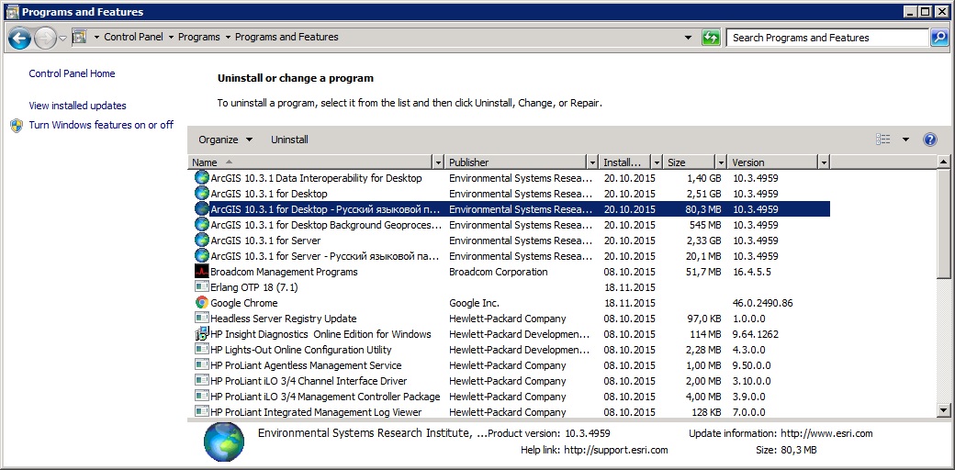Image resolution: width=955 pixels, height=470 pixels.
Task: Open Publisher column filter dropdown
Action: click(592, 162)
